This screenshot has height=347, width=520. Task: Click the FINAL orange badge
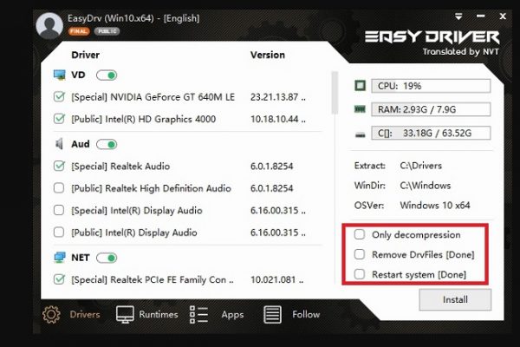79,31
